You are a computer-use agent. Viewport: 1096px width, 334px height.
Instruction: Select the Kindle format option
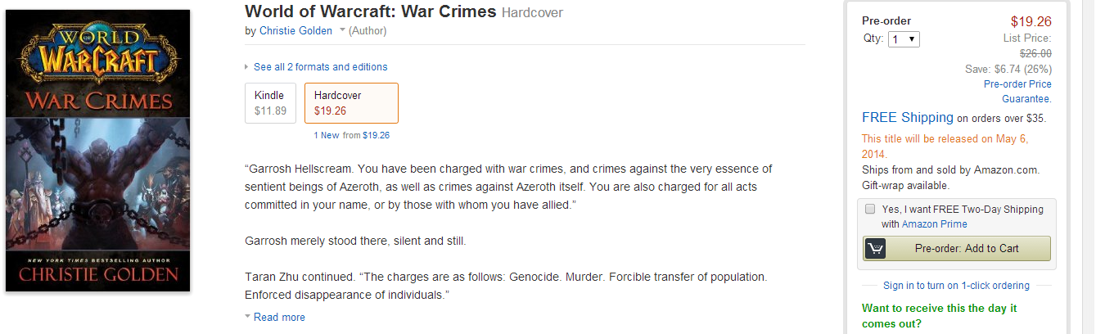tap(270, 103)
